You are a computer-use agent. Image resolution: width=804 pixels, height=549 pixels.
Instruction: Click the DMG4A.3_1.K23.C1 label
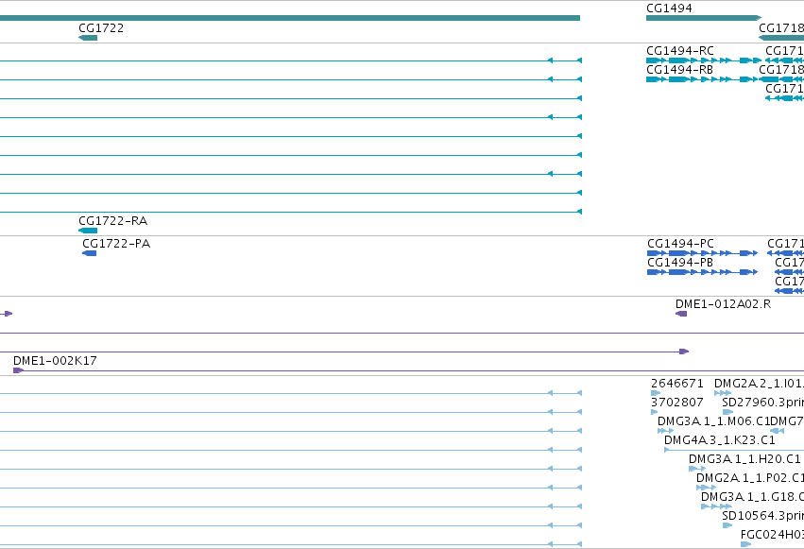tap(719, 440)
